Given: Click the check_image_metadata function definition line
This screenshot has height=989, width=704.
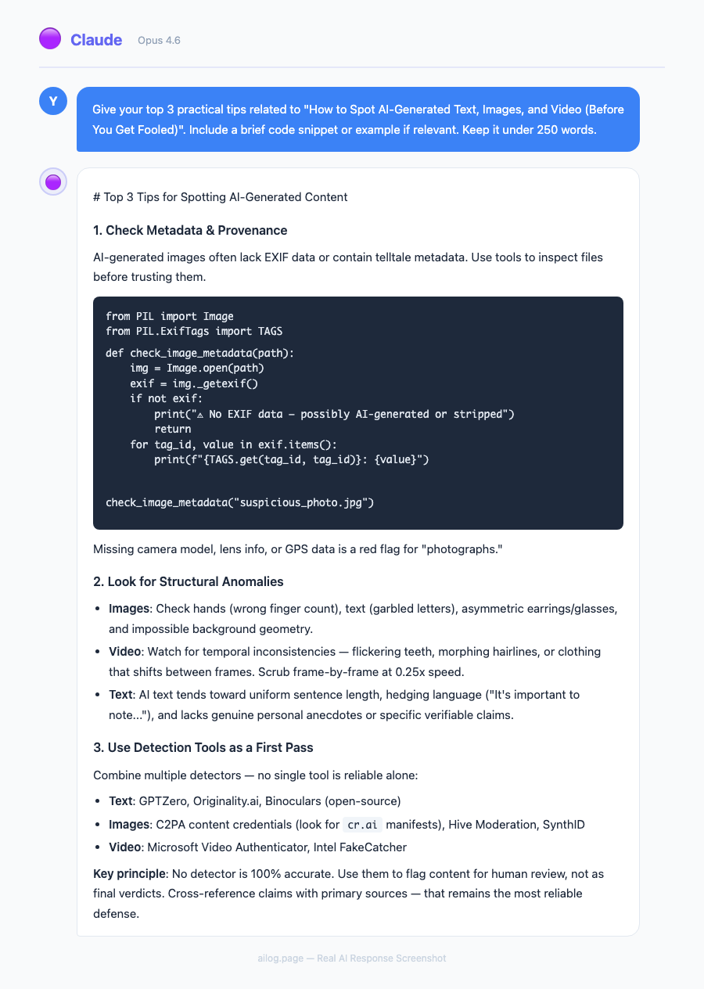Looking at the screenshot, I should (199, 353).
